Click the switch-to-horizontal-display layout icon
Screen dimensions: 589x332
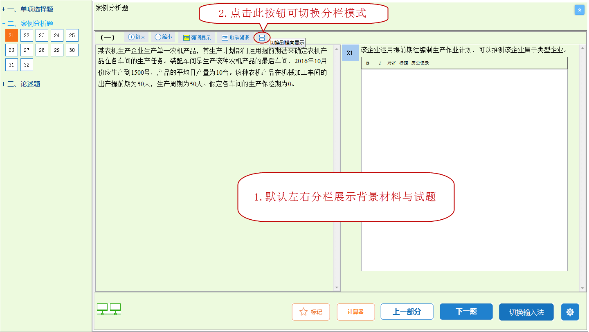(261, 37)
